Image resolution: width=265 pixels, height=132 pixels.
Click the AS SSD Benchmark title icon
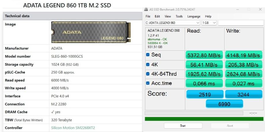146,10
